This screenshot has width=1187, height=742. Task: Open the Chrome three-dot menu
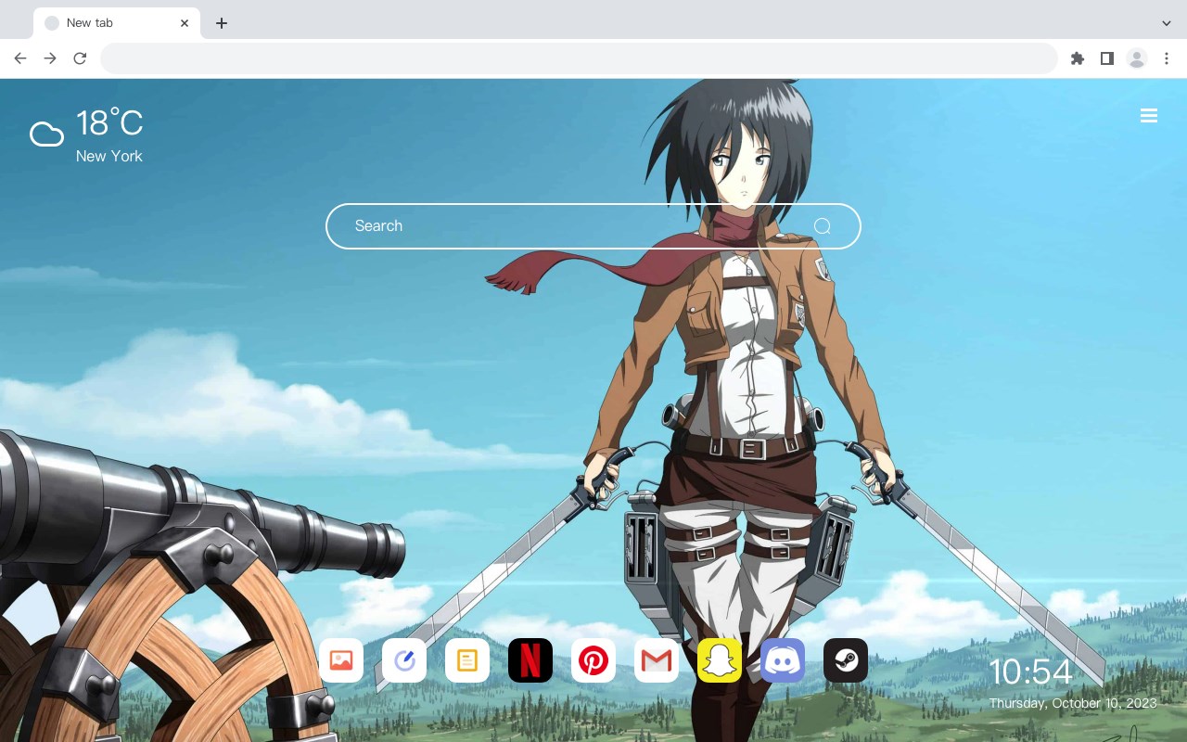click(1167, 58)
